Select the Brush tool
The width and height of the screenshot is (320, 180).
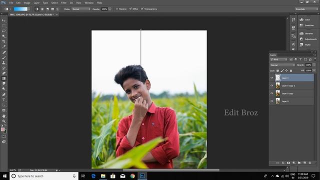(3, 57)
